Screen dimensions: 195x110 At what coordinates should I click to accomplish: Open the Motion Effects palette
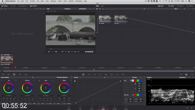pyautogui.click(x=26, y=75)
